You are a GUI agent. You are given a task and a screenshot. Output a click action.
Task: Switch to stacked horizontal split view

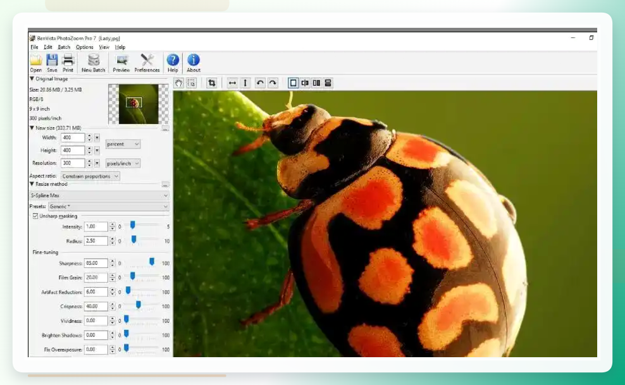[x=328, y=83]
